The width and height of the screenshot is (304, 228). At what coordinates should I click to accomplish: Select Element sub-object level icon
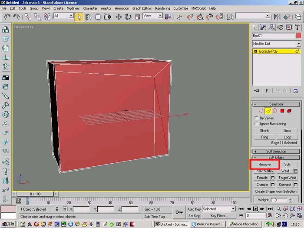(x=289, y=111)
